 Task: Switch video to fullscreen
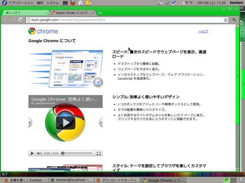click(99, 153)
